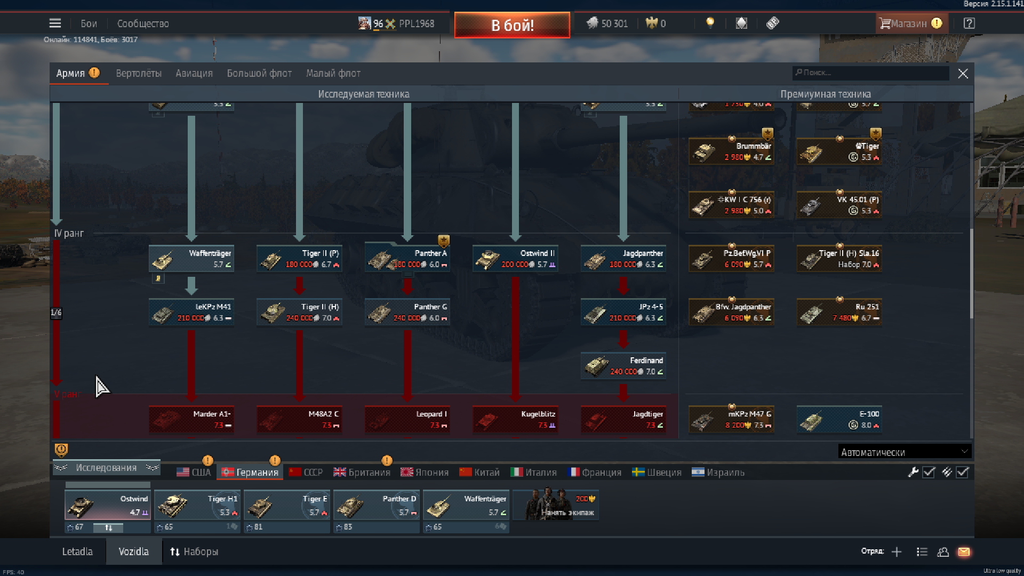Image resolution: width=1024 pixels, height=576 pixels.
Task: Open the Наборы presets button
Action: coord(194,551)
